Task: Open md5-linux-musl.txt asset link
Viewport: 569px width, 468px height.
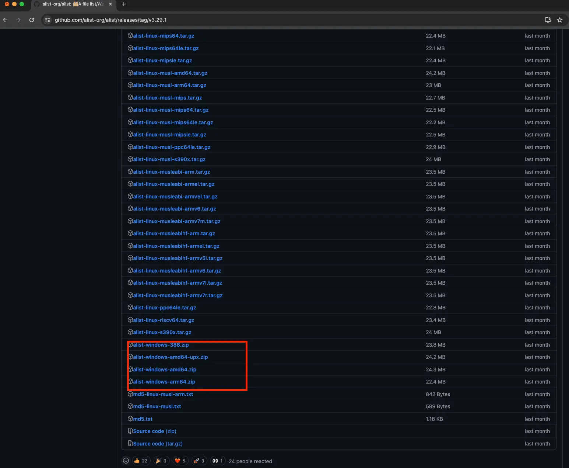Action: click(157, 406)
